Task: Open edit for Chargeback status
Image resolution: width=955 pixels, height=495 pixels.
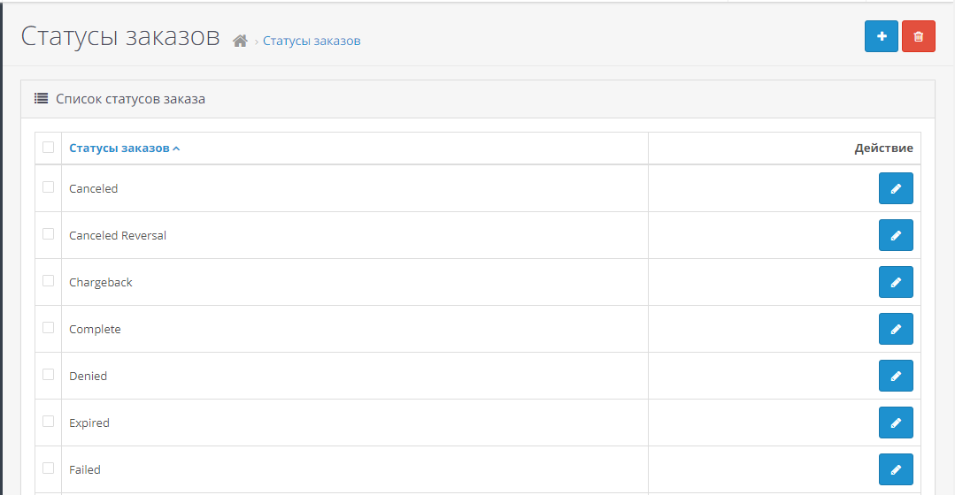Action: 895,282
